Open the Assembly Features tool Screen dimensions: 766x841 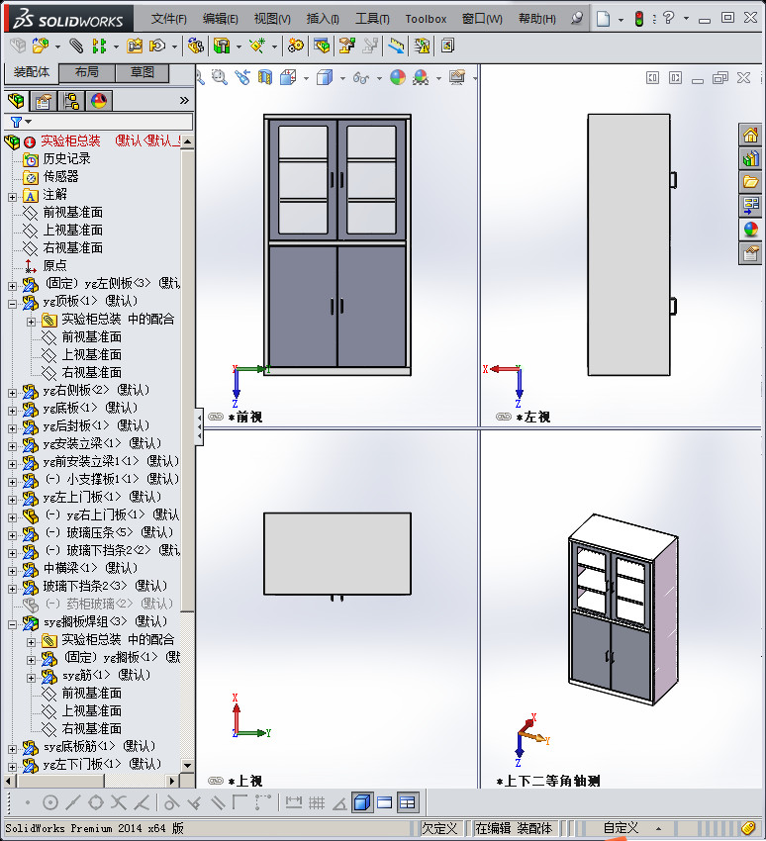click(222, 47)
